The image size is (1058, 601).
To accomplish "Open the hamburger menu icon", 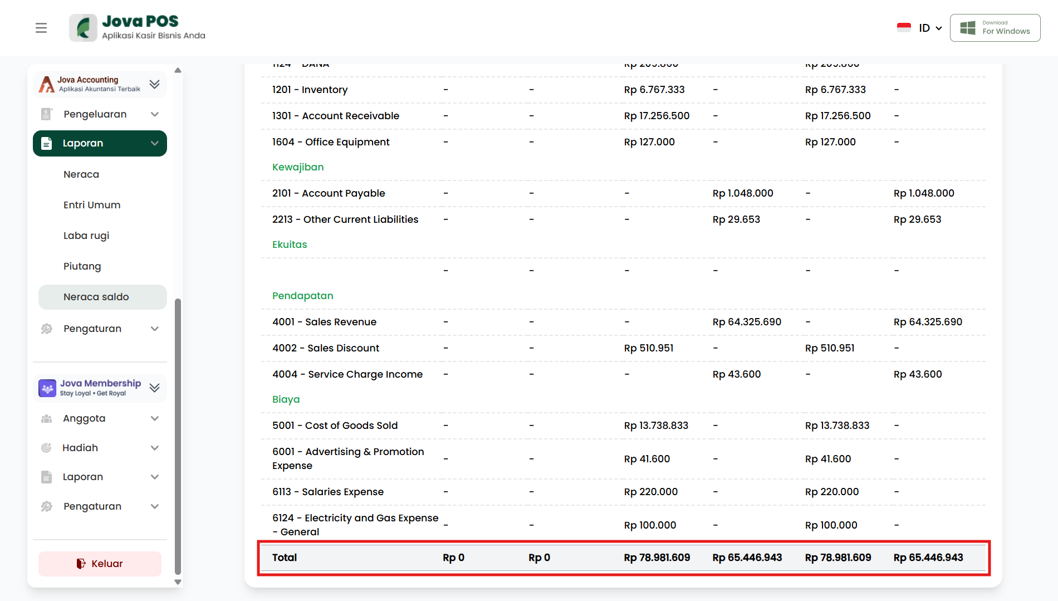I will pos(41,28).
